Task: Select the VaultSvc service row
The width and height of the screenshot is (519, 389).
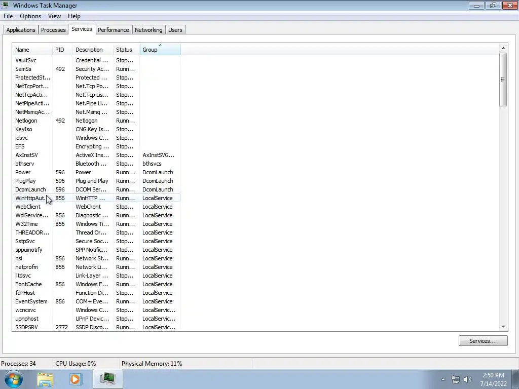Action: tap(96, 60)
